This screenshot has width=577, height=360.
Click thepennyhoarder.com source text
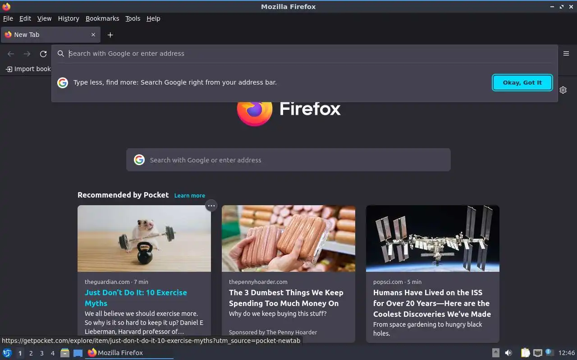pos(258,282)
